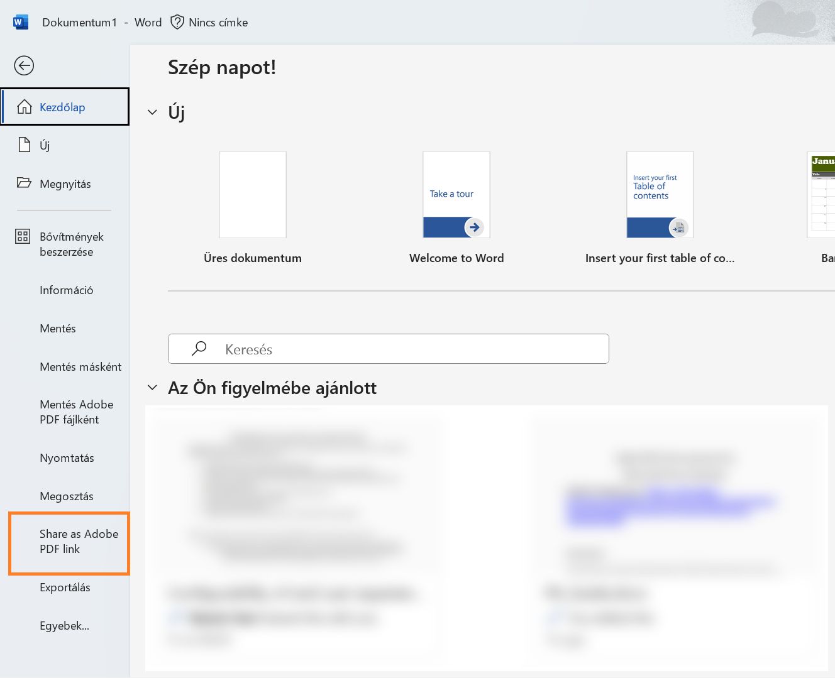This screenshot has height=678, width=835.
Task: Select Mentés Adobe PDF fájlként
Action: [76, 412]
